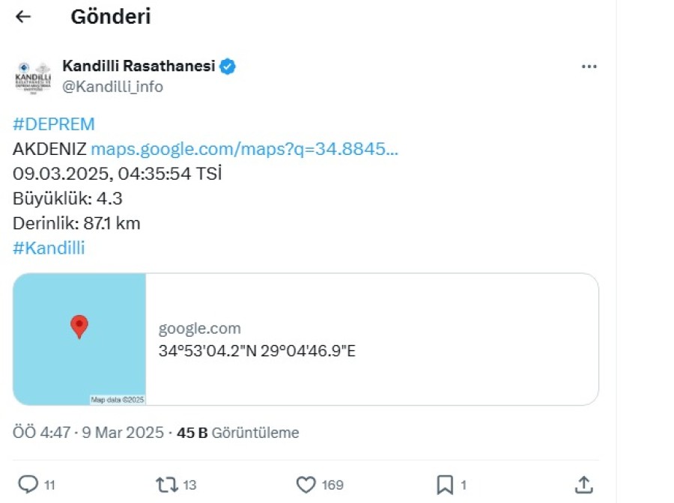This screenshot has height=503, width=674.
Task: Open the google.com coordinates link card
Action: pyautogui.click(x=306, y=339)
